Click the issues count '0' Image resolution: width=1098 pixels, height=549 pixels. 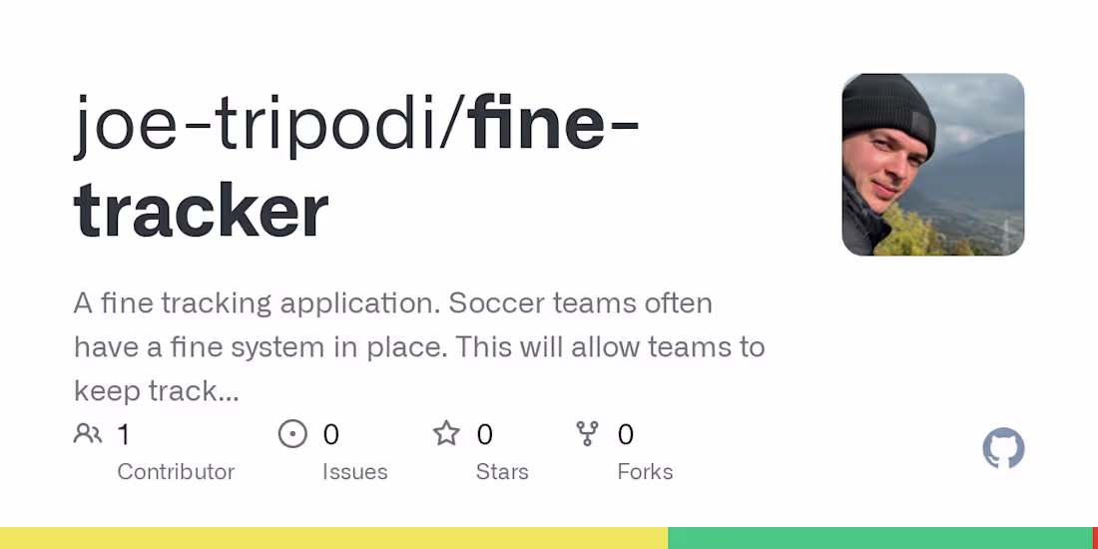tap(331, 434)
